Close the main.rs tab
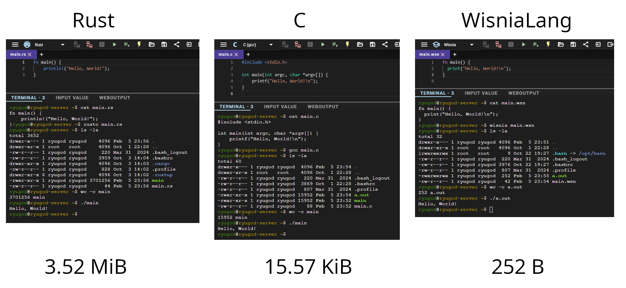The height and width of the screenshot is (288, 626). (x=30, y=54)
